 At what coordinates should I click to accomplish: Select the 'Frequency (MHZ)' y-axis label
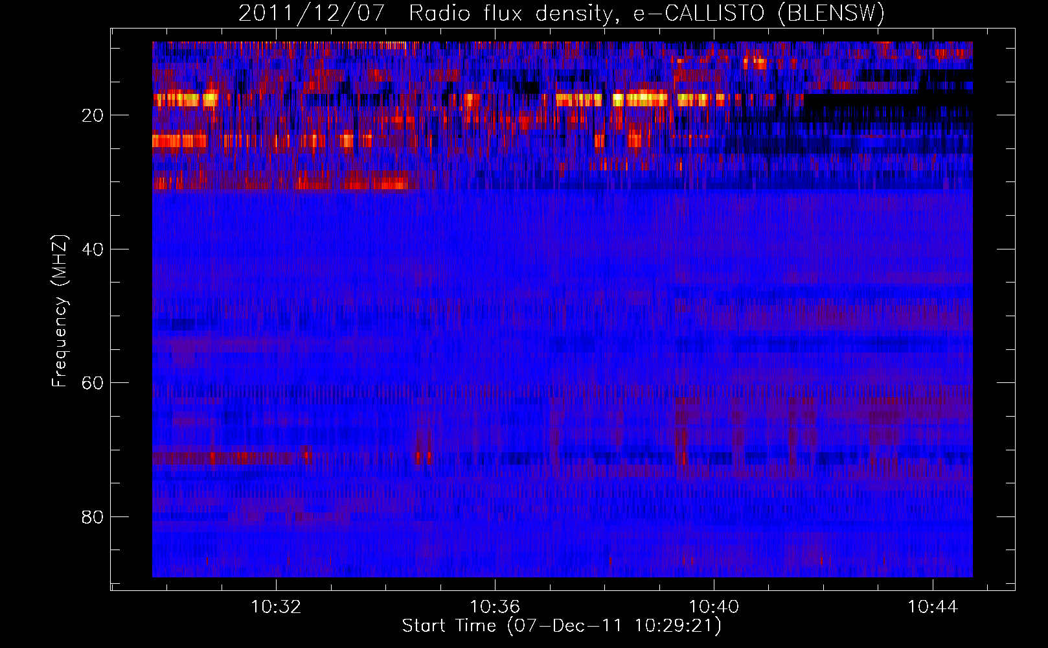[60, 311]
